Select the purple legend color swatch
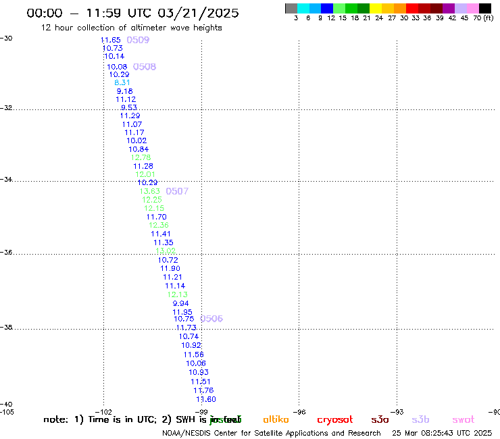 449,8
